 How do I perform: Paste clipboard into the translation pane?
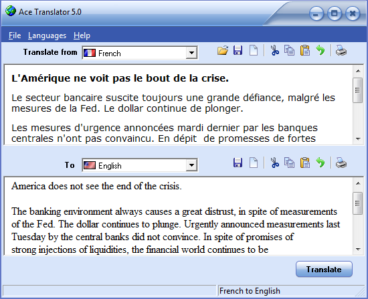(305, 163)
